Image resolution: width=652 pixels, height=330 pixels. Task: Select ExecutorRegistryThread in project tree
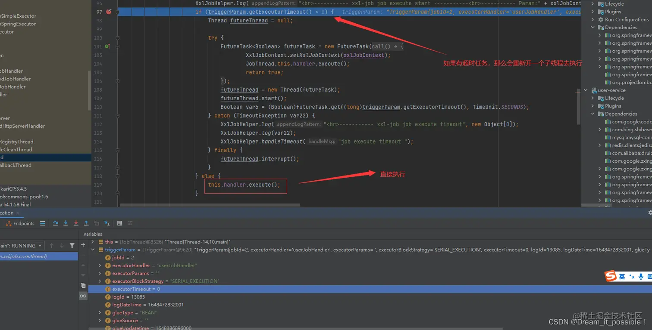(x=16, y=142)
